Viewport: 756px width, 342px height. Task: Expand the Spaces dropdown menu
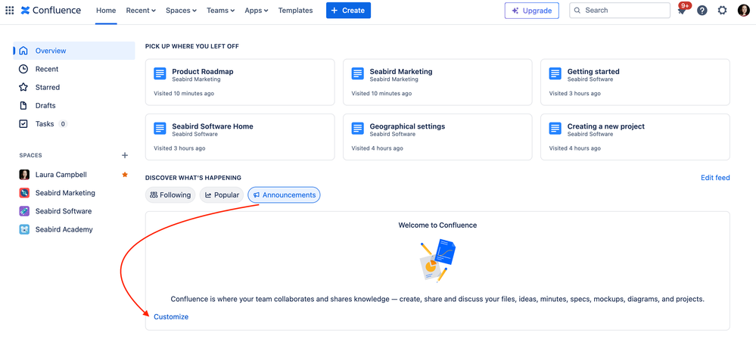coord(181,10)
